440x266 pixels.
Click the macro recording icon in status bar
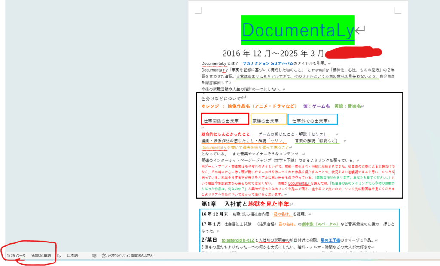tap(94, 255)
